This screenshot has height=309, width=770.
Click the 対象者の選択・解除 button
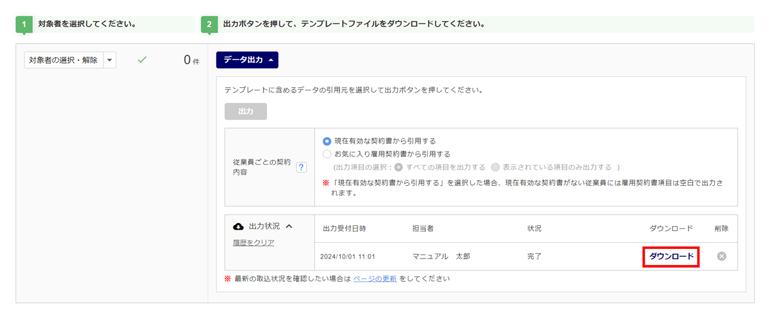coord(64,60)
